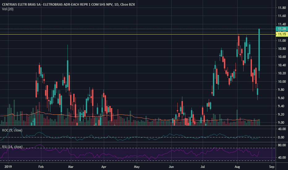Click the 11.60 price axis label

click(282, 16)
